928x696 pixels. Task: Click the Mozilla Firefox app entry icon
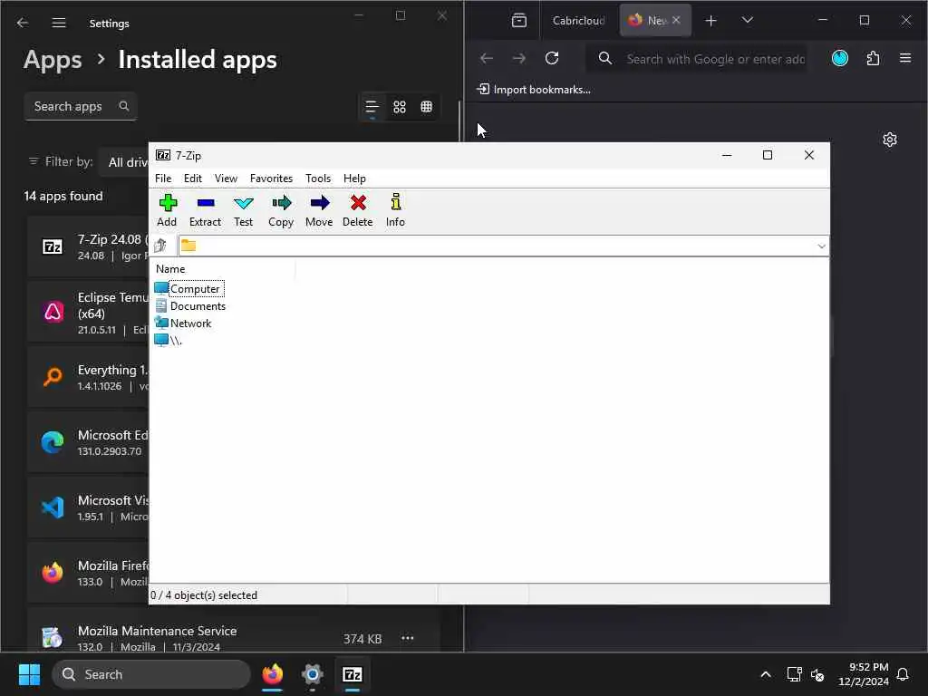53,573
